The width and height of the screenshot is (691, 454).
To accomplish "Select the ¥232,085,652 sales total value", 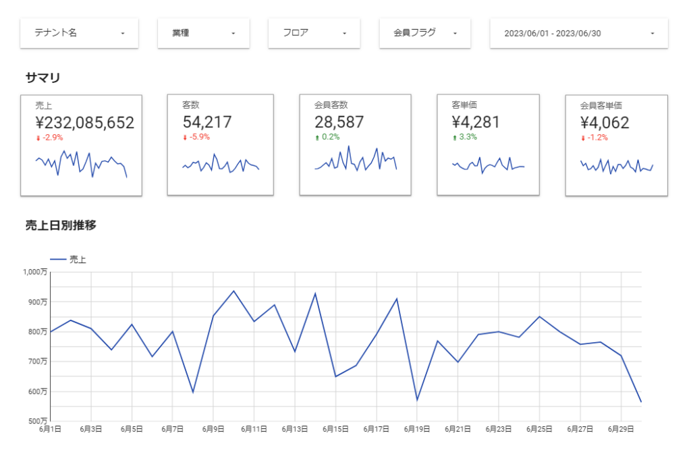I will click(84, 123).
